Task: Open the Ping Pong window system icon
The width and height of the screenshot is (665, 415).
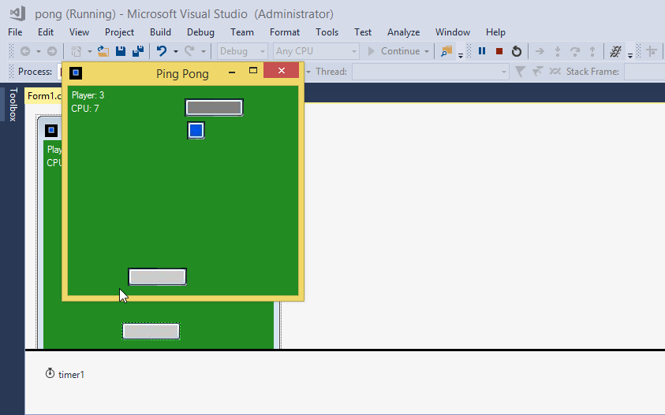Action: pyautogui.click(x=75, y=73)
